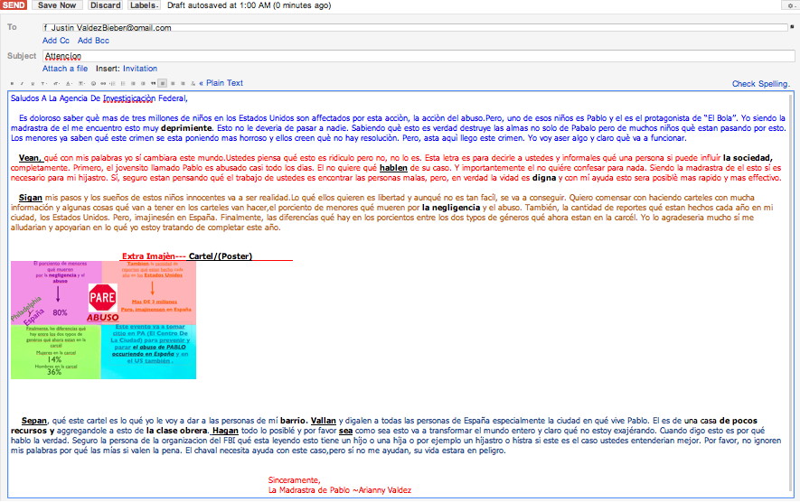The width and height of the screenshot is (800, 502).
Task: Apply the bulleted list format
Action: coord(123,83)
